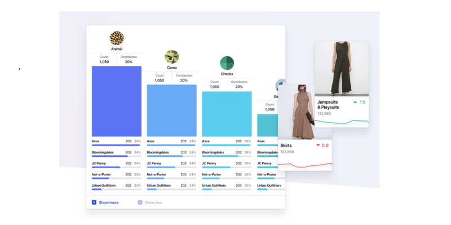
Task: Click the 1.5 trend value on Jumpsuits card
Action: [362, 102]
